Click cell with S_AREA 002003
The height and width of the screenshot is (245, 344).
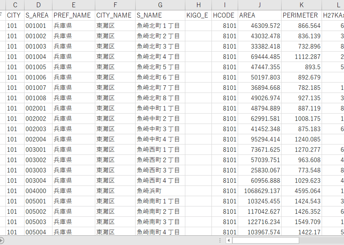click(x=38, y=129)
